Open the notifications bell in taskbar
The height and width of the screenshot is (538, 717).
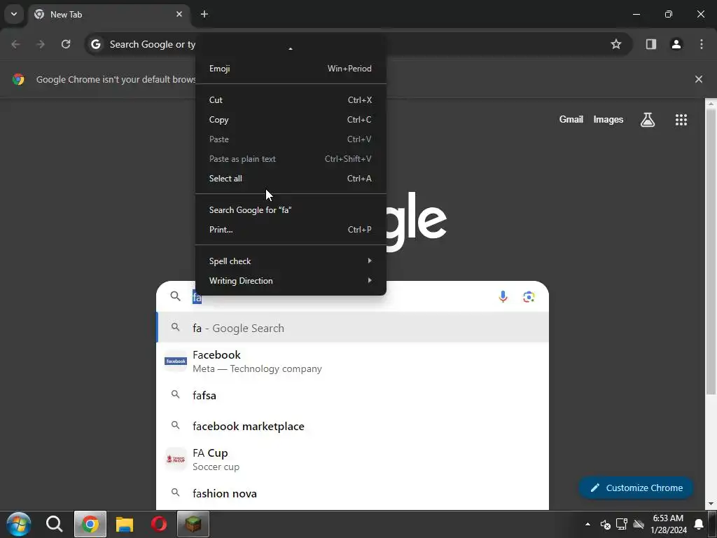[699, 524]
